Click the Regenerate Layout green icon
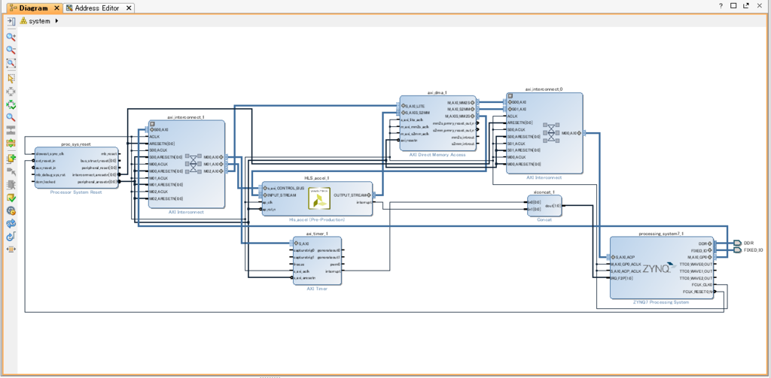 [11, 104]
